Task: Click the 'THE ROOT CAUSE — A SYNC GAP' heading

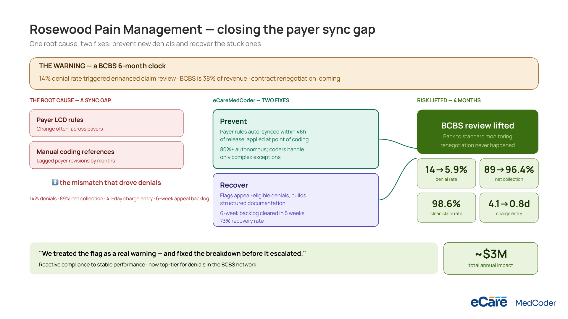Action: (70, 100)
